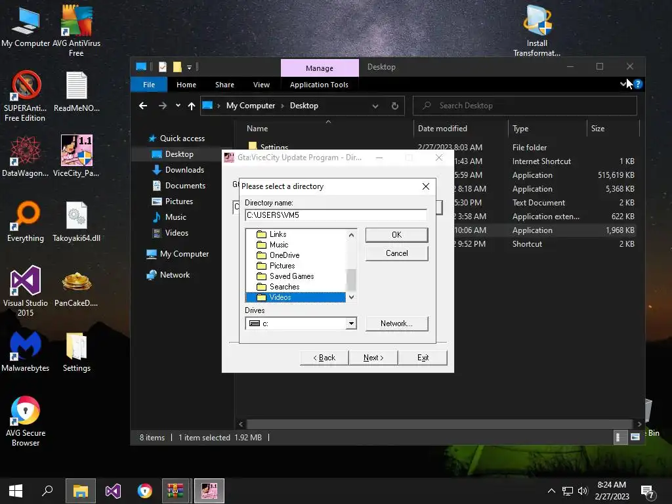
Task: Click Back button in updater
Action: click(324, 358)
